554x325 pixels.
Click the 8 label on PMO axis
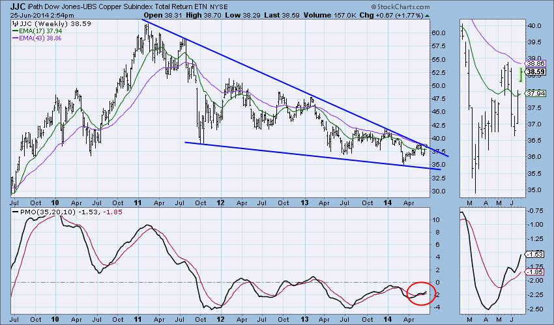click(437, 233)
